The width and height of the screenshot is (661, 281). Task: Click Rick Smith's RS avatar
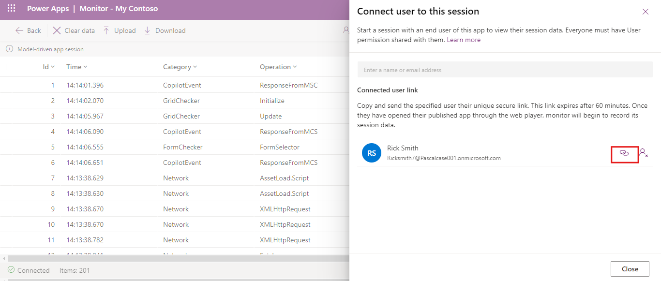(371, 153)
